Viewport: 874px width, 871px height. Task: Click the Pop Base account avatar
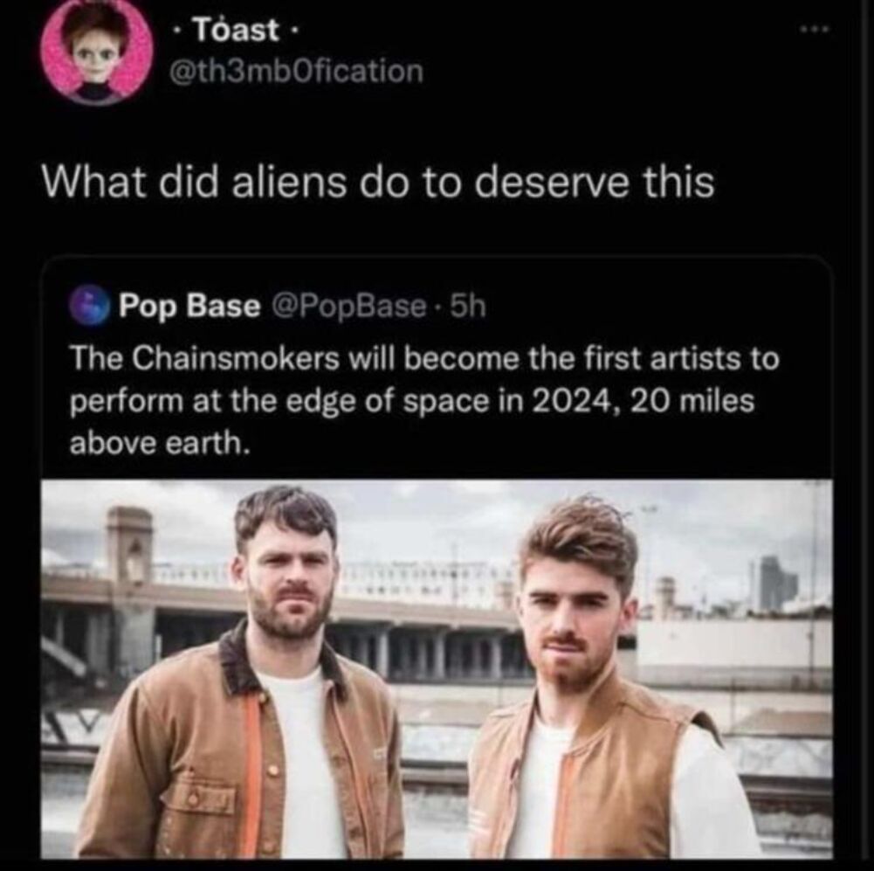point(91,303)
